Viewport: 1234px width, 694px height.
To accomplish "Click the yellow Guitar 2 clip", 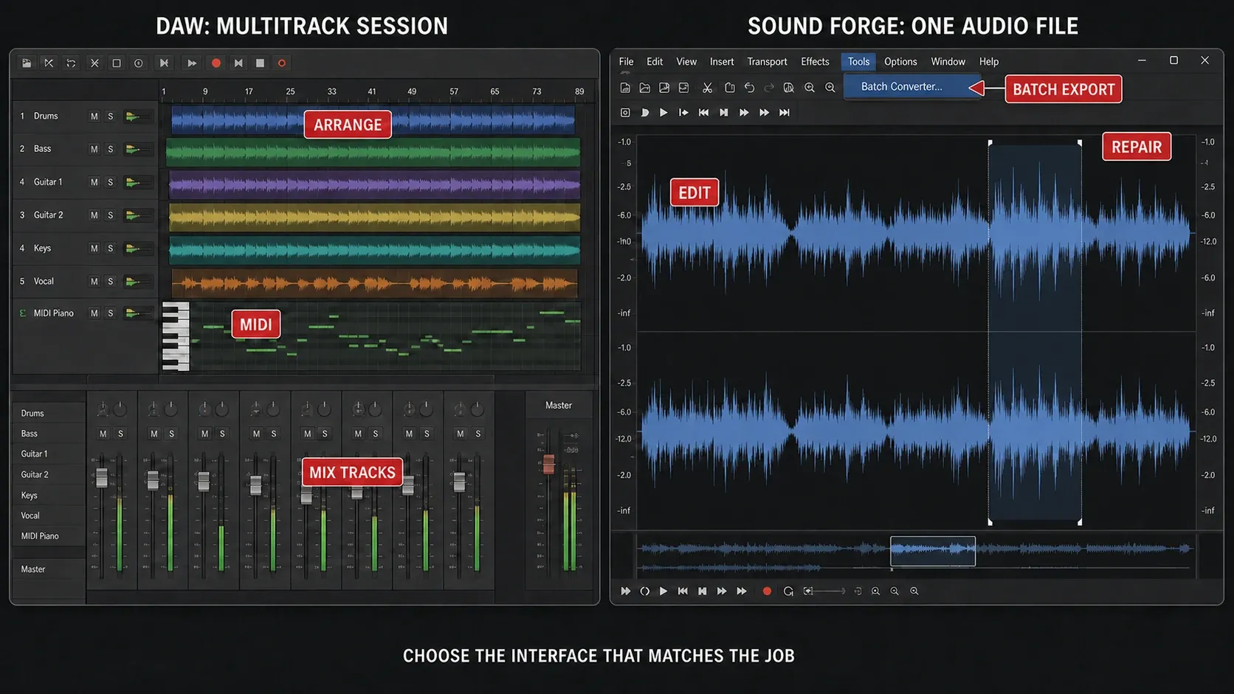I will click(x=374, y=218).
